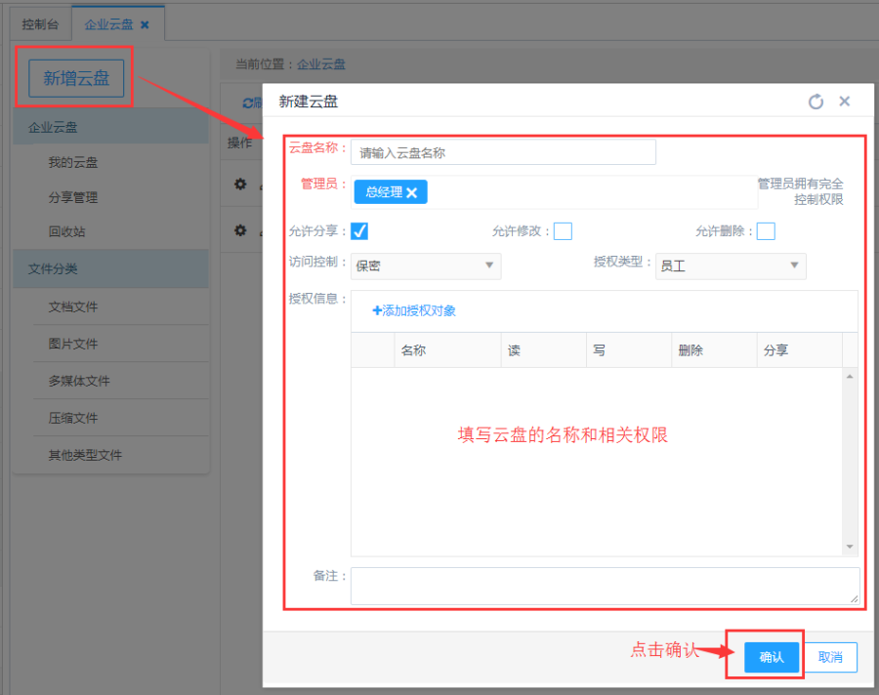Click the 新增云盘 button
The width and height of the screenshot is (879, 695).
point(76,79)
